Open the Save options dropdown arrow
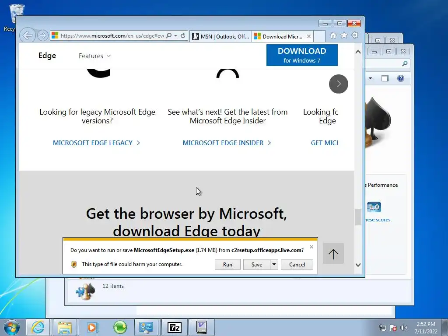The height and width of the screenshot is (336, 448). (x=274, y=265)
